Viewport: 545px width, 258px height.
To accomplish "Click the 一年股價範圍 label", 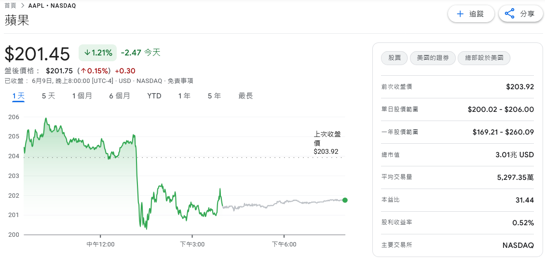I will point(400,132).
